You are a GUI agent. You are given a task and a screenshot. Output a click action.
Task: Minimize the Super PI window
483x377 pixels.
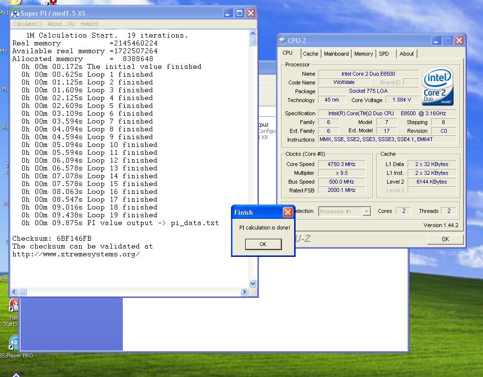(x=228, y=13)
